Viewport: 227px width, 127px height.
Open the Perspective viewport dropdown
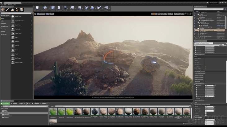41,14
